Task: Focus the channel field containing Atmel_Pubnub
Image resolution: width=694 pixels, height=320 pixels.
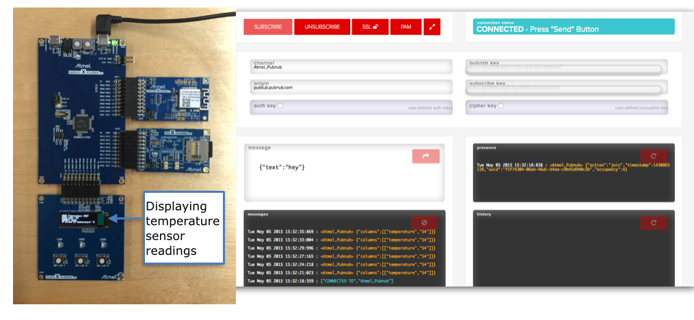Action: [x=351, y=67]
